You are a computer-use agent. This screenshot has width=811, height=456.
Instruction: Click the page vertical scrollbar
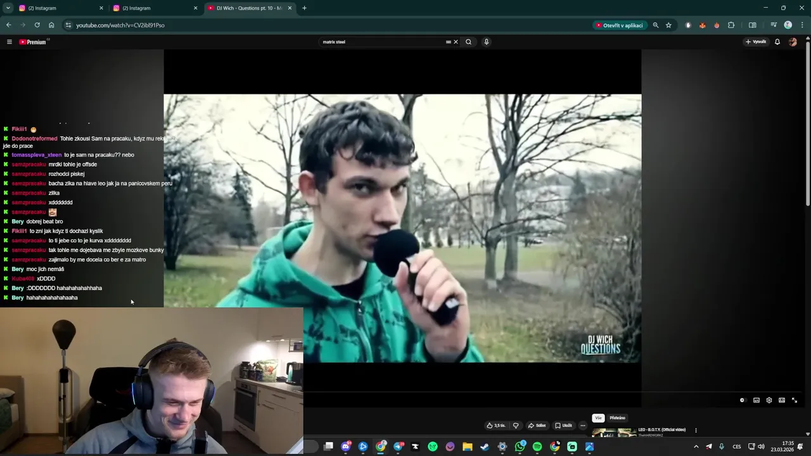coord(807,123)
